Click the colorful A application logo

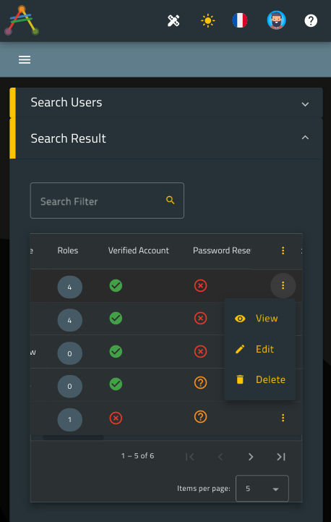pos(22,21)
